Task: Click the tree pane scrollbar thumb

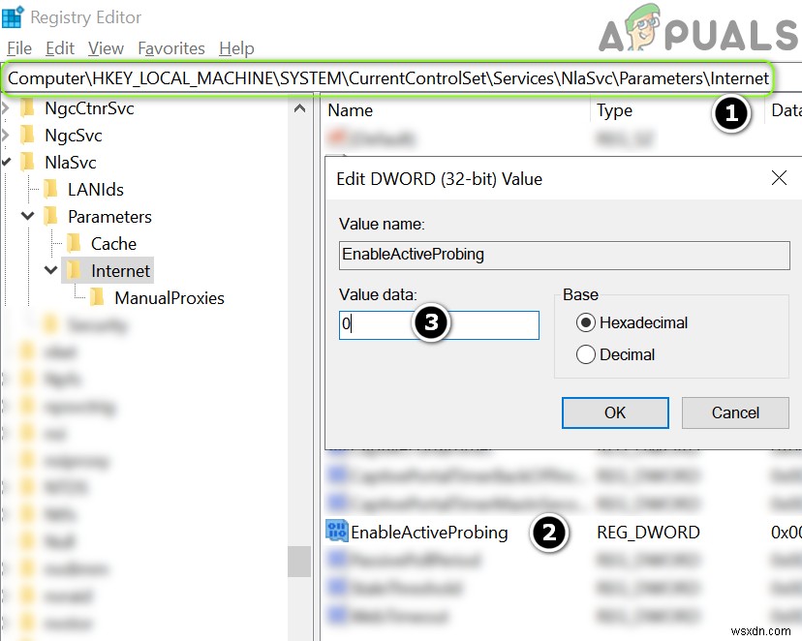Action: coord(299,562)
